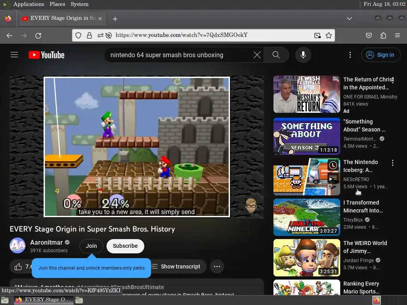Click Ranking Every Mario Sports title
The height and width of the screenshot is (305, 407).
pyautogui.click(x=361, y=288)
